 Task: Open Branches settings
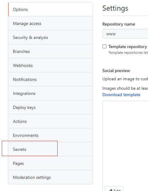point(50,51)
